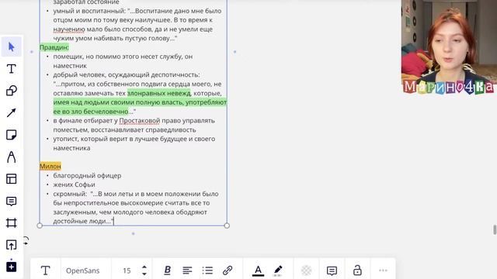Increase font size with up arrow

[x=144, y=267]
